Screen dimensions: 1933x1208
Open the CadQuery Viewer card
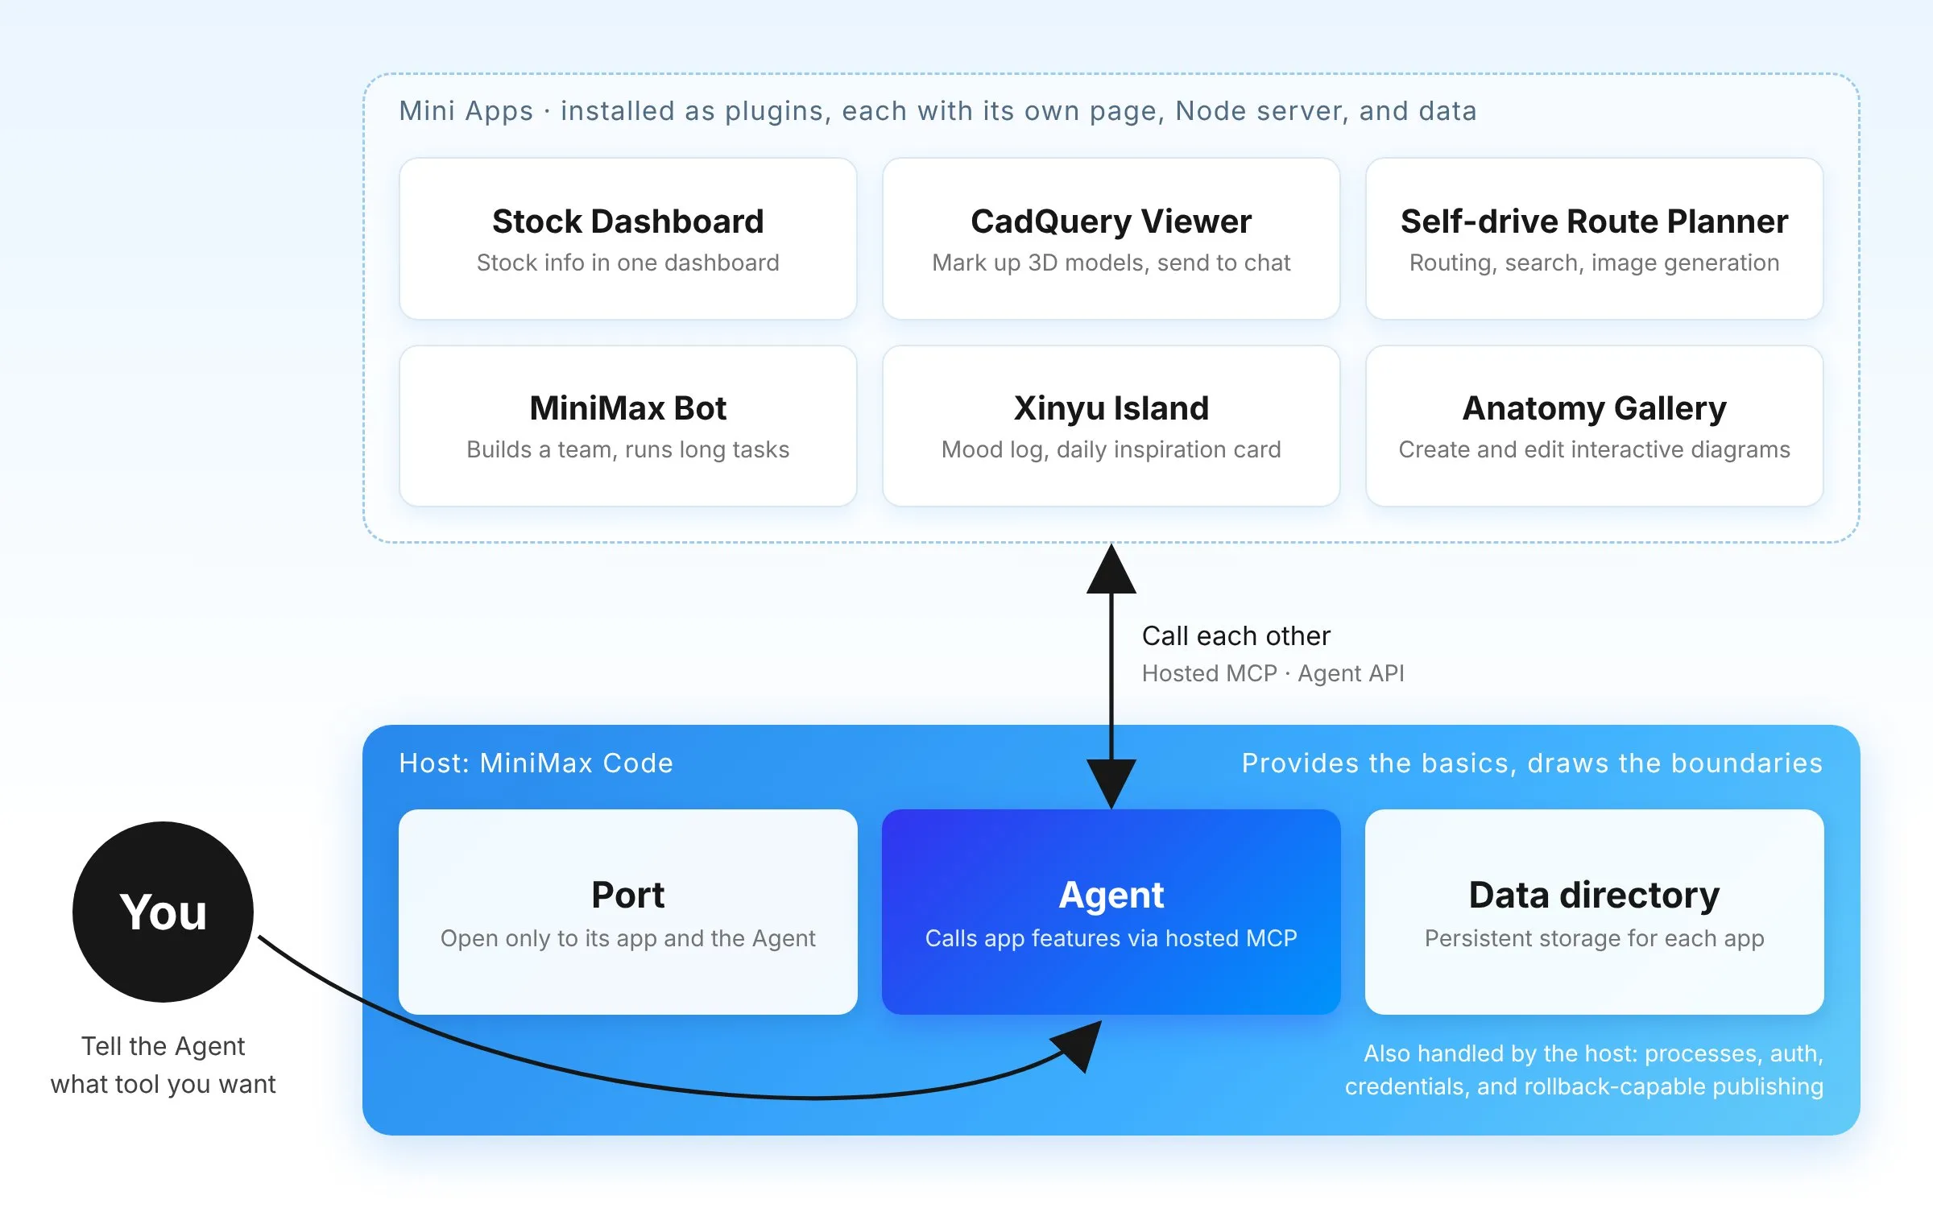pyautogui.click(x=1111, y=238)
